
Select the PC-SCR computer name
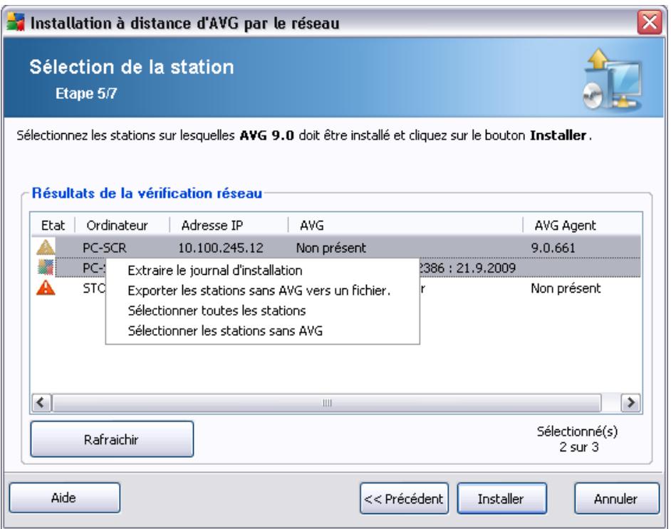(x=105, y=248)
